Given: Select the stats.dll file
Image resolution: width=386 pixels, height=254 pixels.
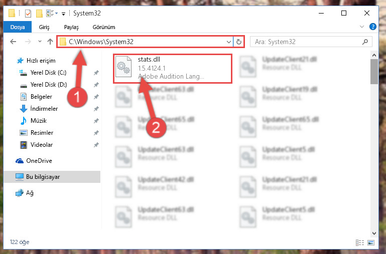Looking at the screenshot, I should 172,68.
